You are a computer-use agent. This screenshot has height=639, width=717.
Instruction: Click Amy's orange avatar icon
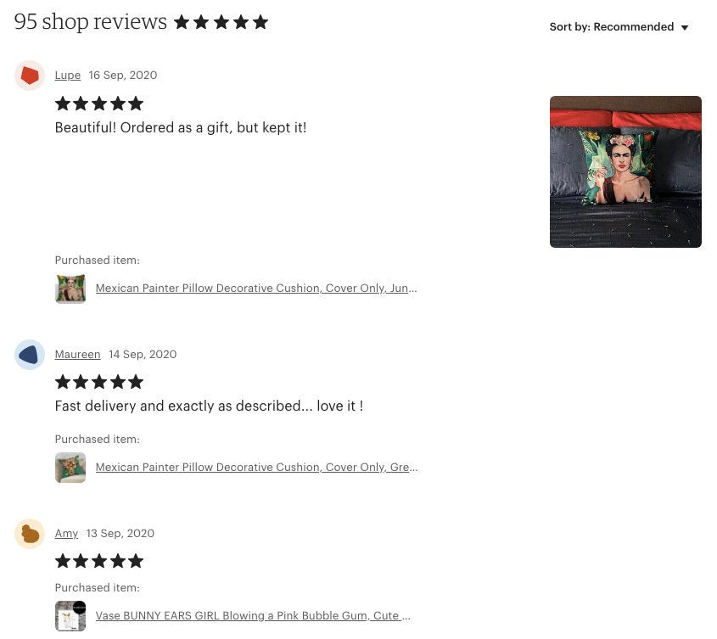pos(30,533)
